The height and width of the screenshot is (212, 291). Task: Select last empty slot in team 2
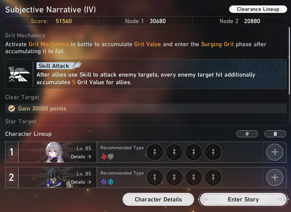click(213, 177)
